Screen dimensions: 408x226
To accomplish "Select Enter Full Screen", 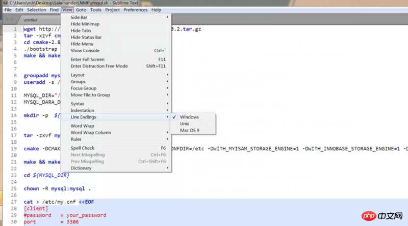I will coord(116,59).
